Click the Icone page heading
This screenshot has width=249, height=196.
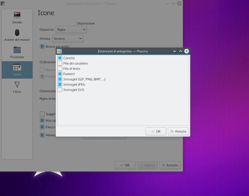46,13
